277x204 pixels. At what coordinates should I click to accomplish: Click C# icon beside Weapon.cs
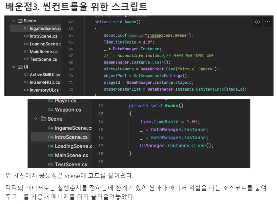click(51, 110)
